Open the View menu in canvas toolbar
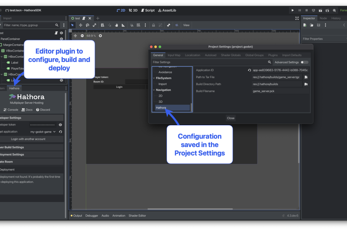The height and width of the screenshot is (231, 347). tap(186, 25)
